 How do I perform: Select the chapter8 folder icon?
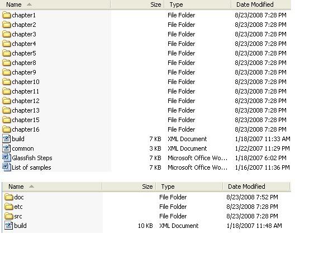point(7,63)
